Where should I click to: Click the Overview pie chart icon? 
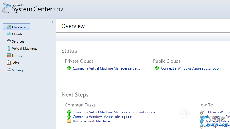tap(9, 27)
